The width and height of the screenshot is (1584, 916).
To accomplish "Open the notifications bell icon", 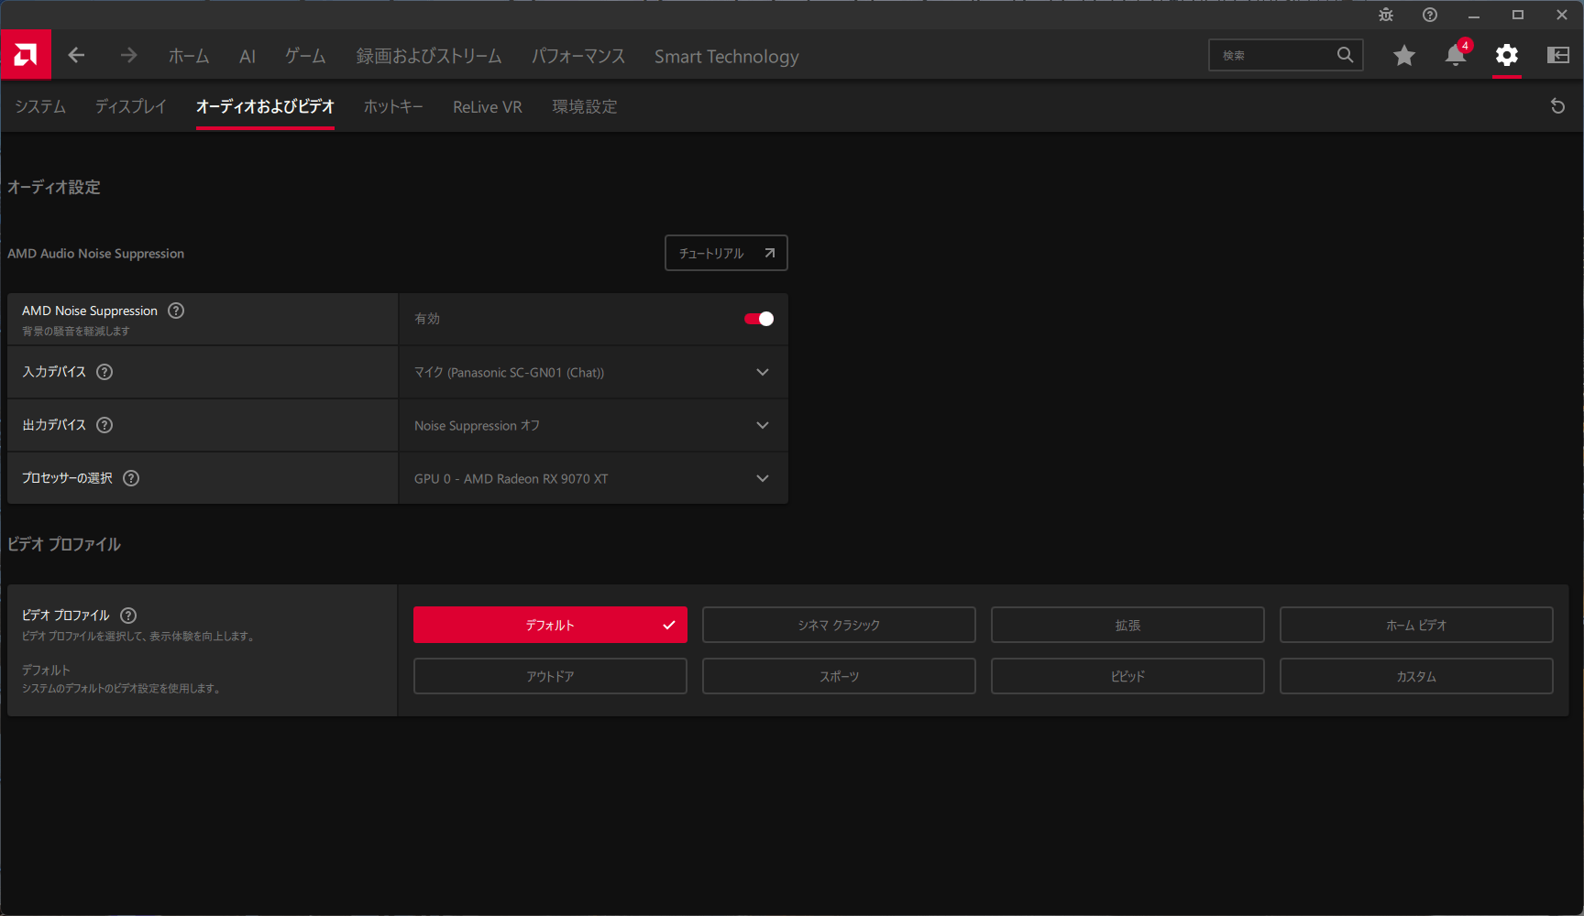I will [x=1455, y=56].
